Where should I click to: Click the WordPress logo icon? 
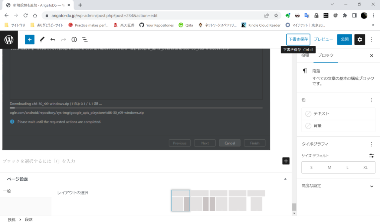(x=9, y=40)
